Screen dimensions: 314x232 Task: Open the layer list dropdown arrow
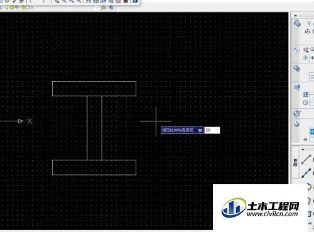[97, 8]
